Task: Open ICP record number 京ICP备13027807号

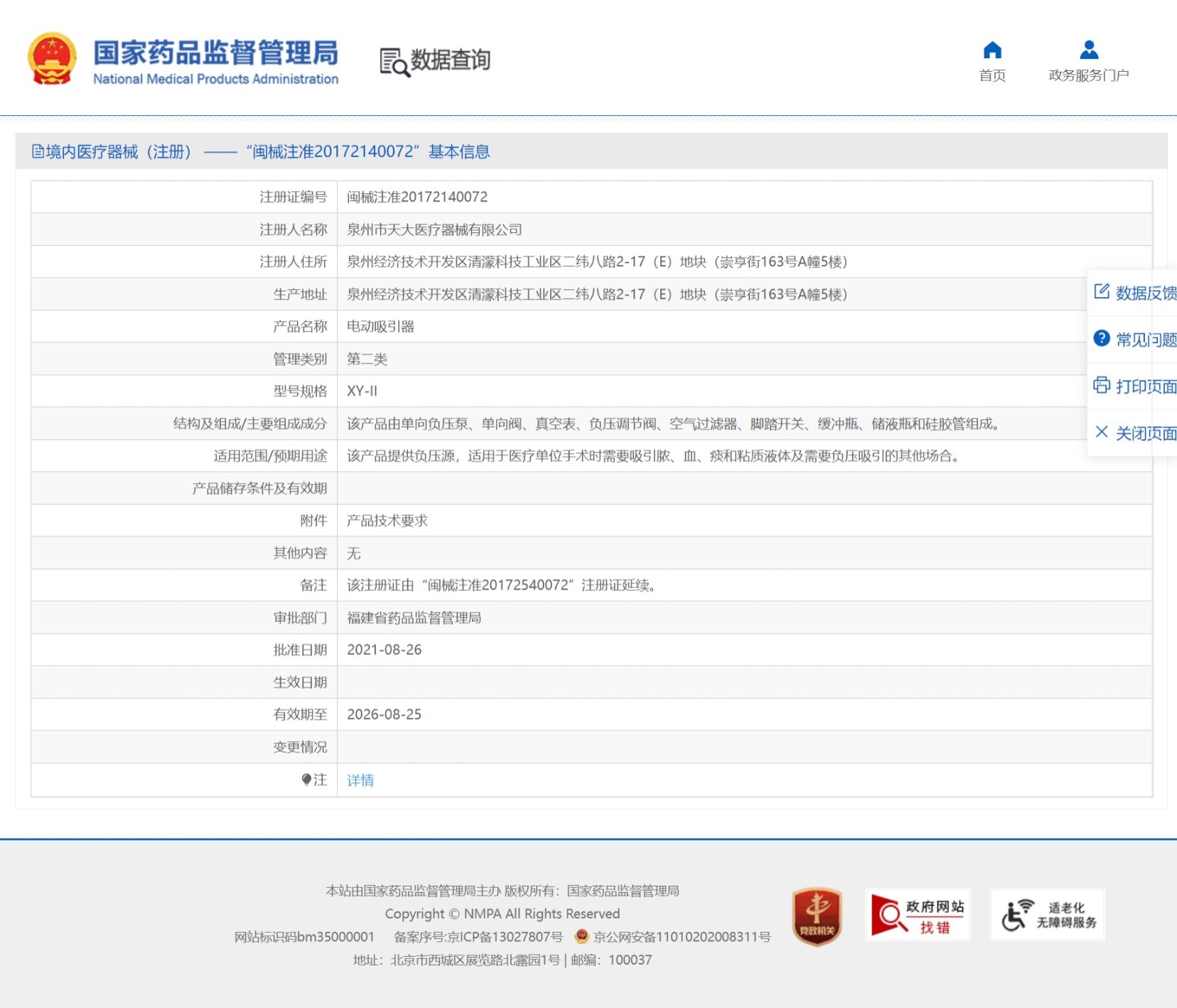Action: [x=505, y=937]
